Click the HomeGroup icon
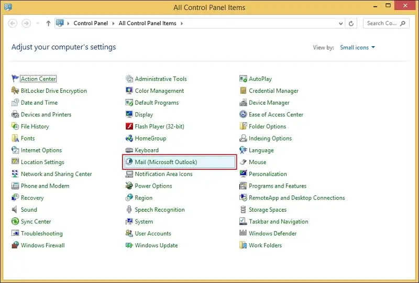This screenshot has height=283, width=419. point(129,138)
